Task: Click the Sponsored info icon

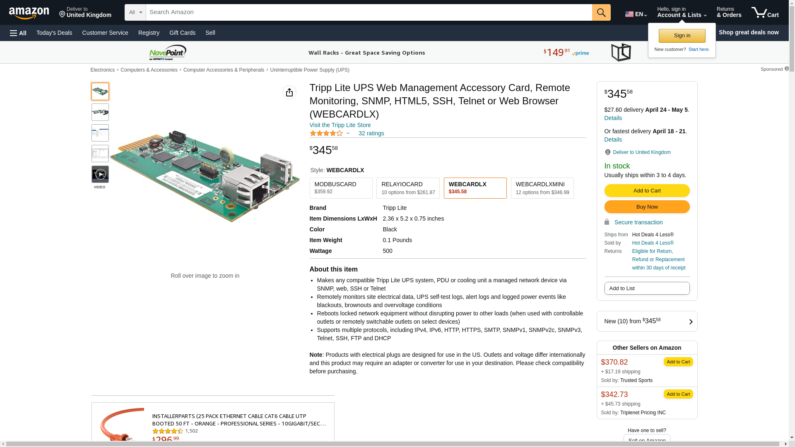Action: point(786,69)
